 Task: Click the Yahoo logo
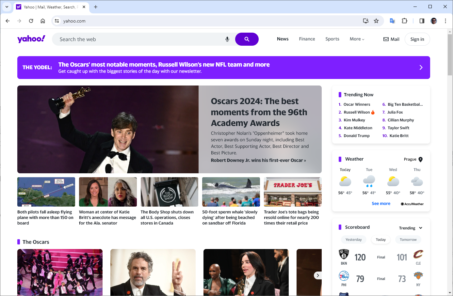coord(31,39)
